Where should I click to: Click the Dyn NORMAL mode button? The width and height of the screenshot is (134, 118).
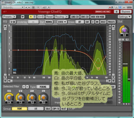click(49, 22)
